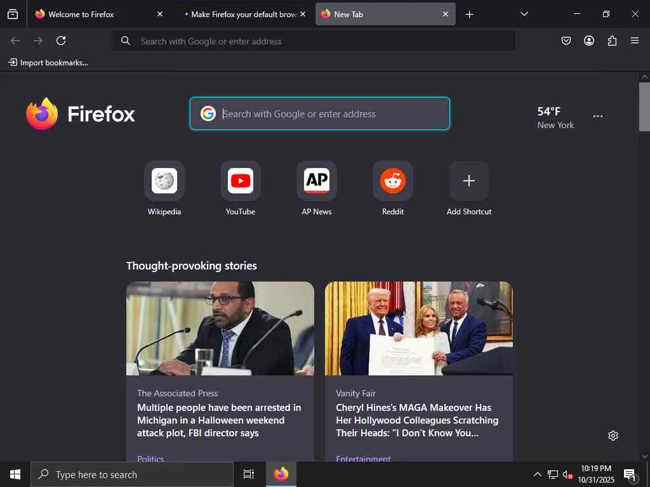Click the Windows taskbar search box

coord(132,474)
